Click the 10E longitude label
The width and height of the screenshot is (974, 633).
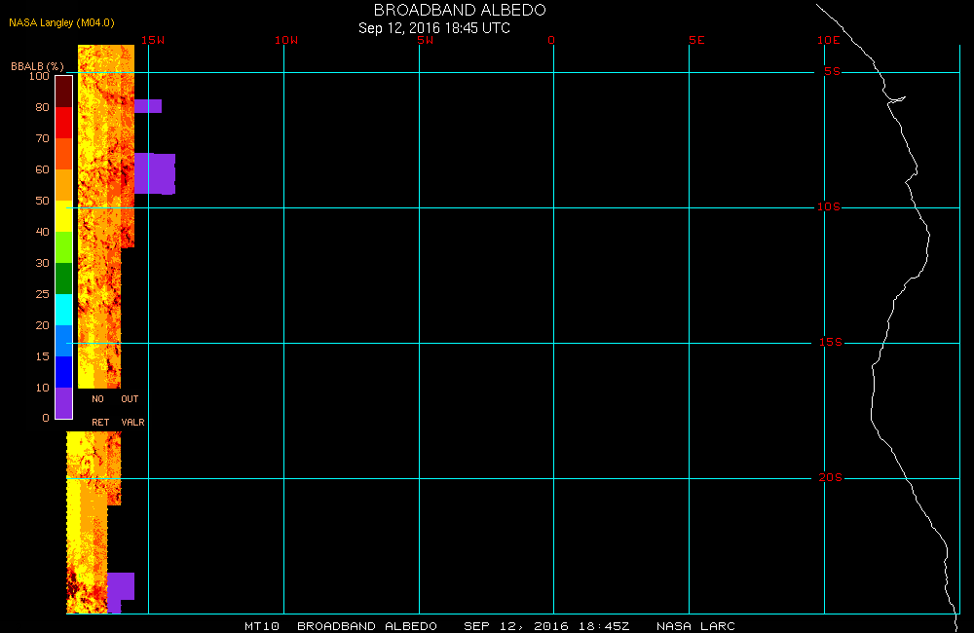point(829,40)
